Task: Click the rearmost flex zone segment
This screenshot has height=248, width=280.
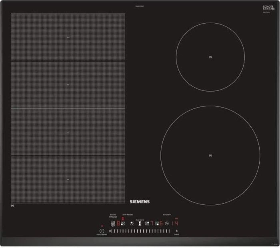Action: click(68, 37)
